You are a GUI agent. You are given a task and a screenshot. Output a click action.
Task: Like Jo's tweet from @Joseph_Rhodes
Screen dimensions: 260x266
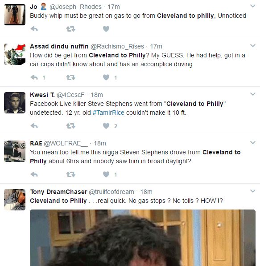tap(106, 29)
